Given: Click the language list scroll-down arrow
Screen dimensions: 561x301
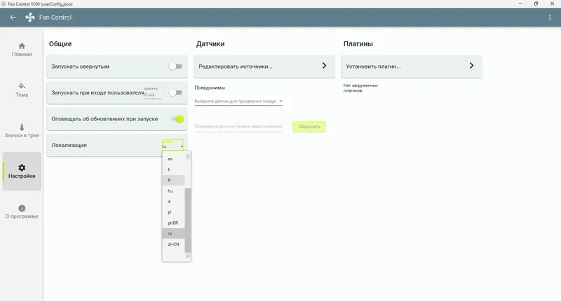Looking at the screenshot, I should pos(187,256).
